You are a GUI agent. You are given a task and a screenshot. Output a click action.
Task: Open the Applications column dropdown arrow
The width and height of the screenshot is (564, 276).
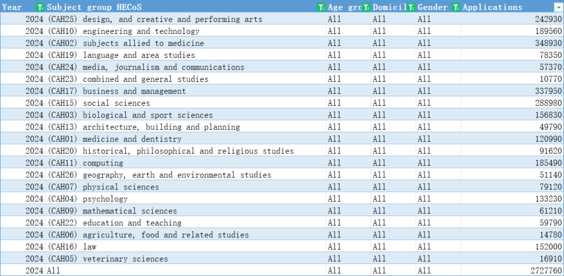559,7
